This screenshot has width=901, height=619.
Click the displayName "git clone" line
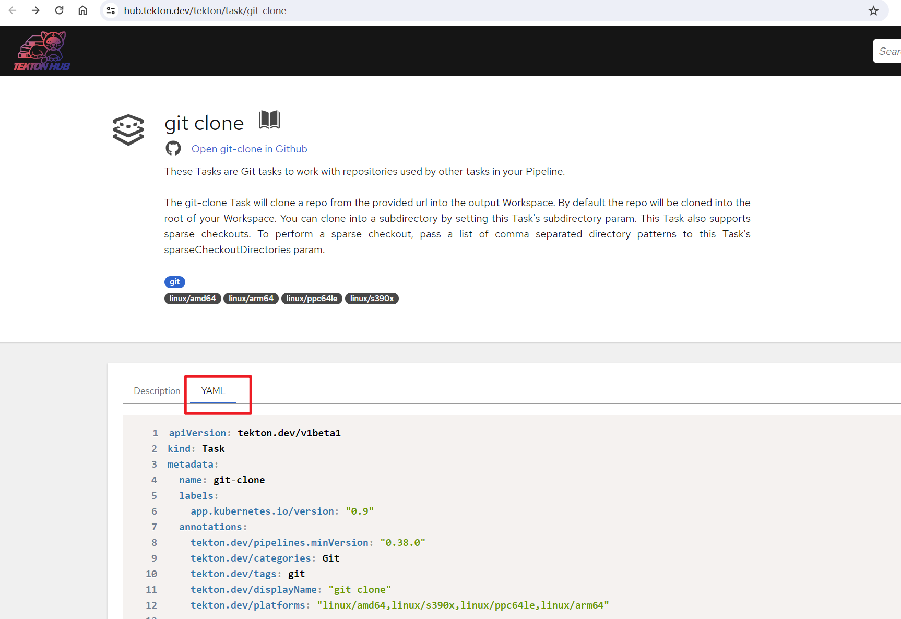click(x=291, y=589)
